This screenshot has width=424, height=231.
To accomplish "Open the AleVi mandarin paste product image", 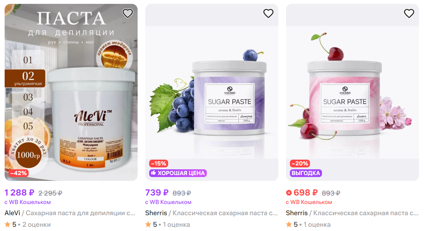I will (x=71, y=92).
